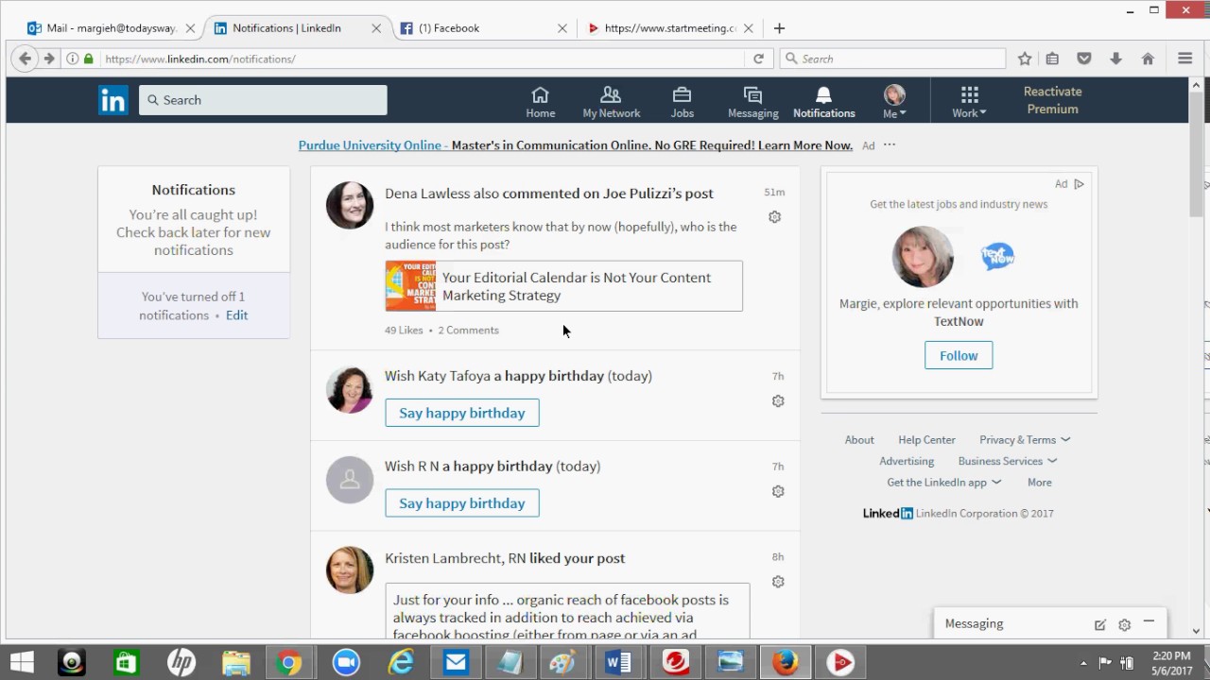Open the Help Center footer link
Viewport: 1210px width, 680px height.
click(926, 440)
